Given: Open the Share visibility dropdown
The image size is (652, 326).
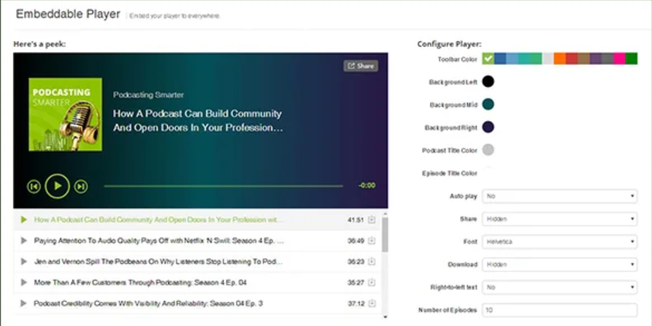Looking at the screenshot, I should pyautogui.click(x=560, y=219).
